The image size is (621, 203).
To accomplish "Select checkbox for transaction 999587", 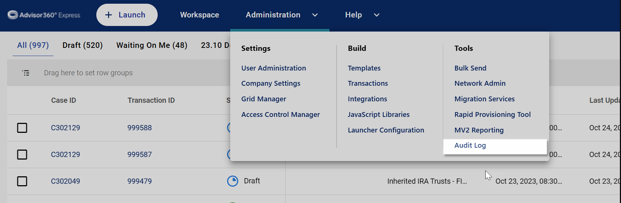I will [22, 154].
